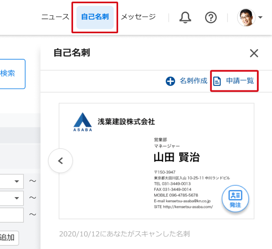Screen dimensions: 272x249
Task: Open the notification bell
Action: [x=186, y=17]
